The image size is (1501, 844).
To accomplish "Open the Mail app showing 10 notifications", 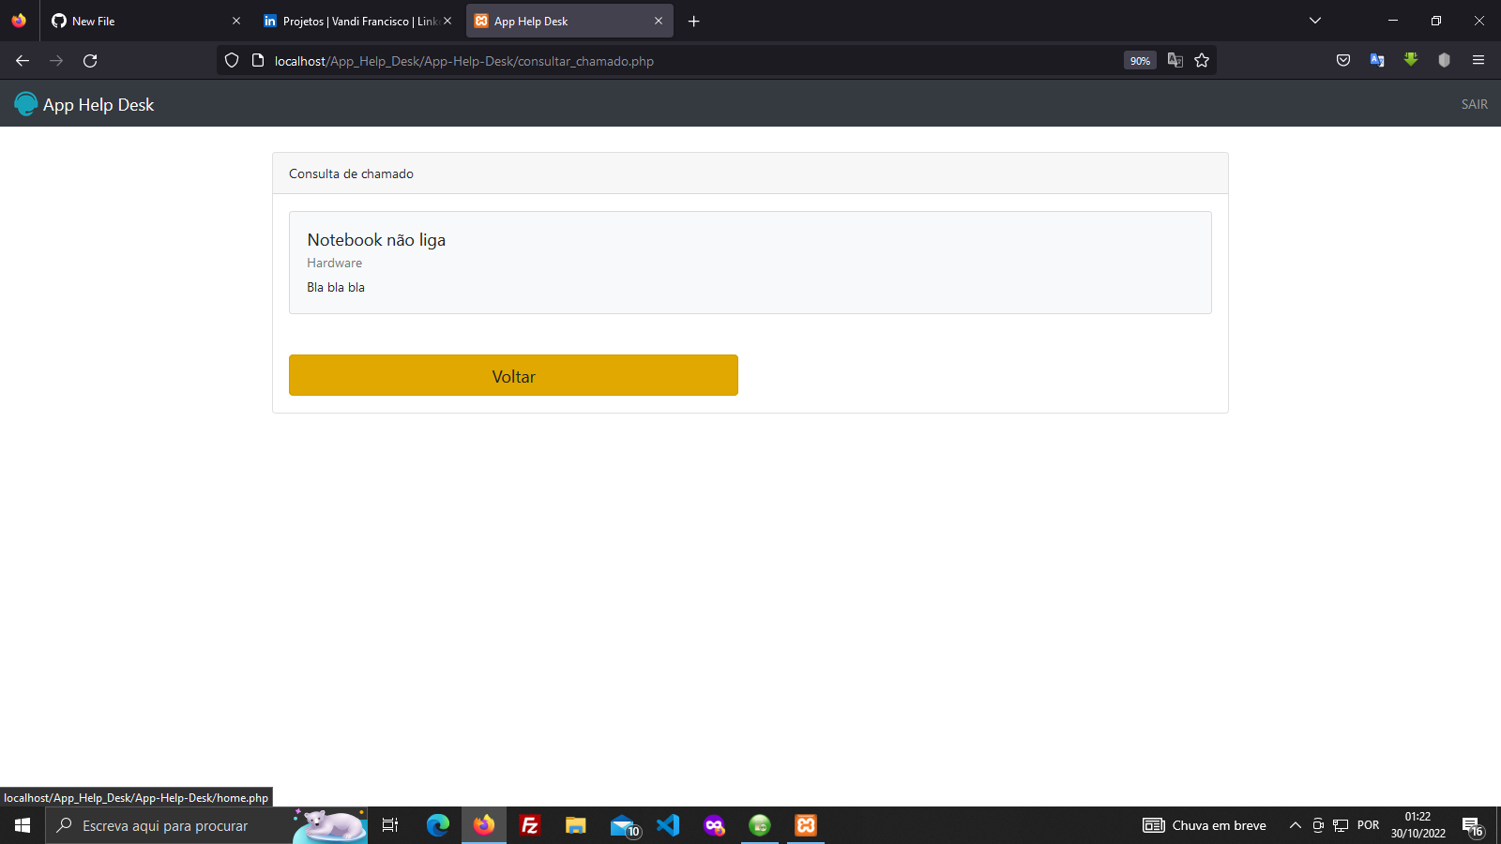I will pyautogui.click(x=621, y=825).
